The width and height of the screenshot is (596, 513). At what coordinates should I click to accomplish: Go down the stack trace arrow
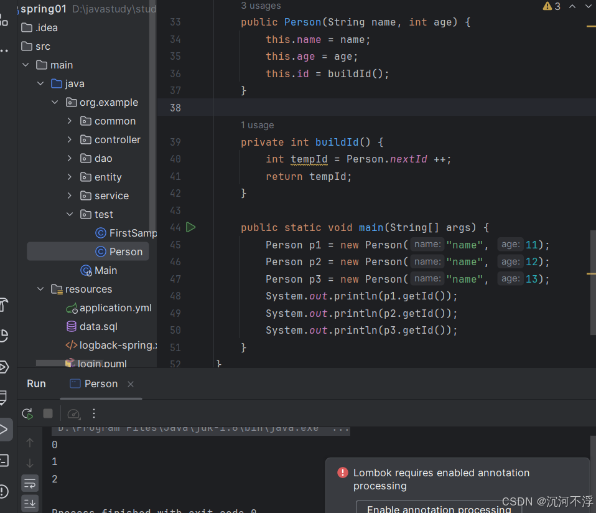tap(30, 463)
